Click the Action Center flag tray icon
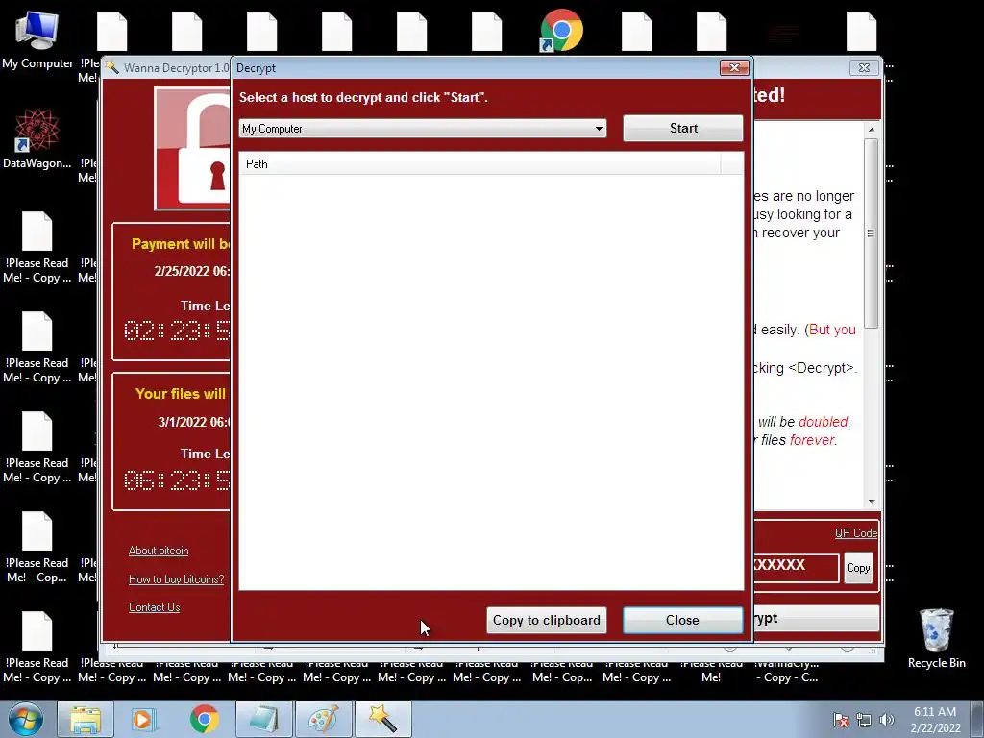The height and width of the screenshot is (738, 984). click(x=841, y=720)
